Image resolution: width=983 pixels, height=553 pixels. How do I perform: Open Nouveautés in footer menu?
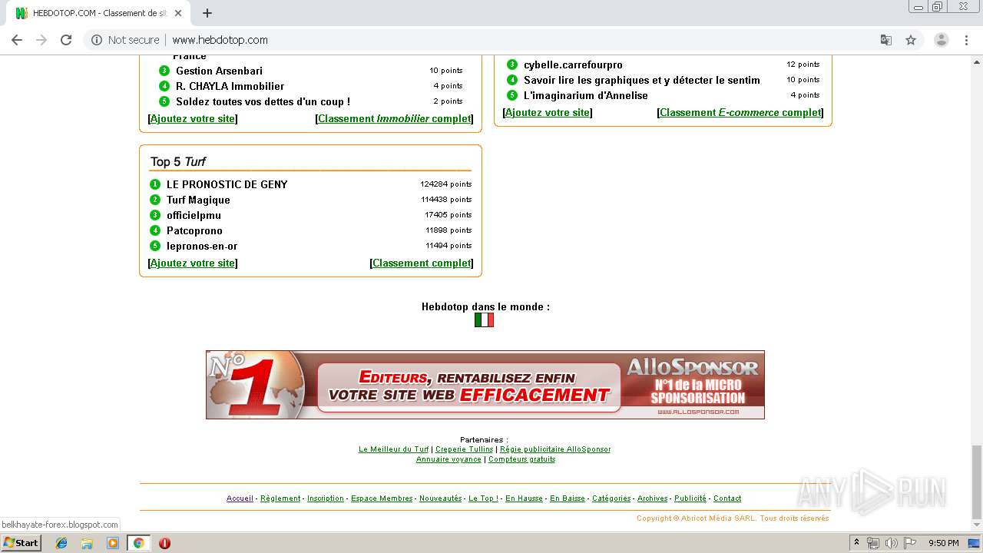point(440,498)
